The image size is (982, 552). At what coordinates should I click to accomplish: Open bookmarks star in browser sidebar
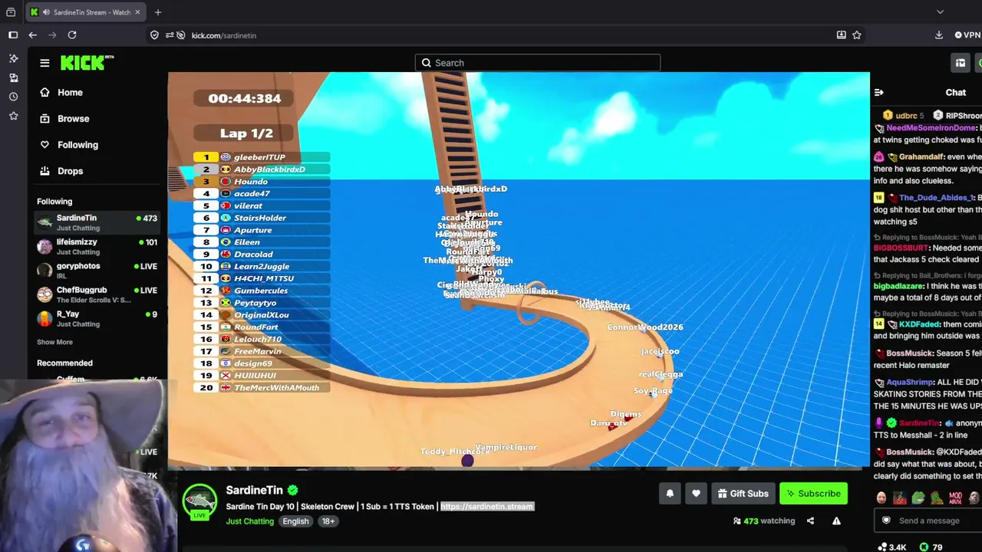[13, 116]
